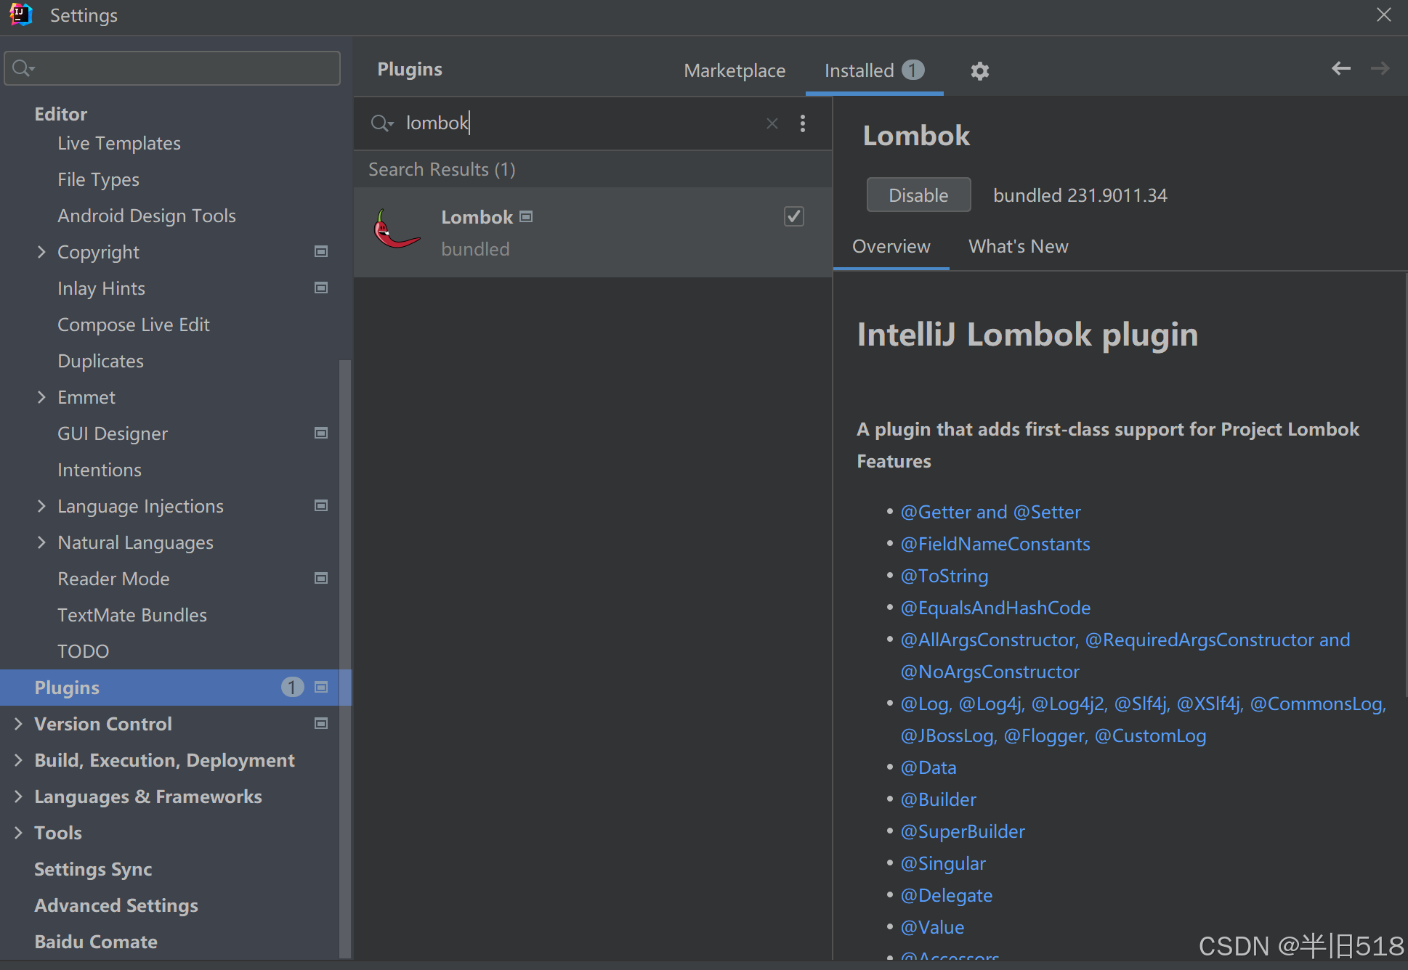
Task: Expand Languages & Frameworks section
Action: tap(18, 796)
